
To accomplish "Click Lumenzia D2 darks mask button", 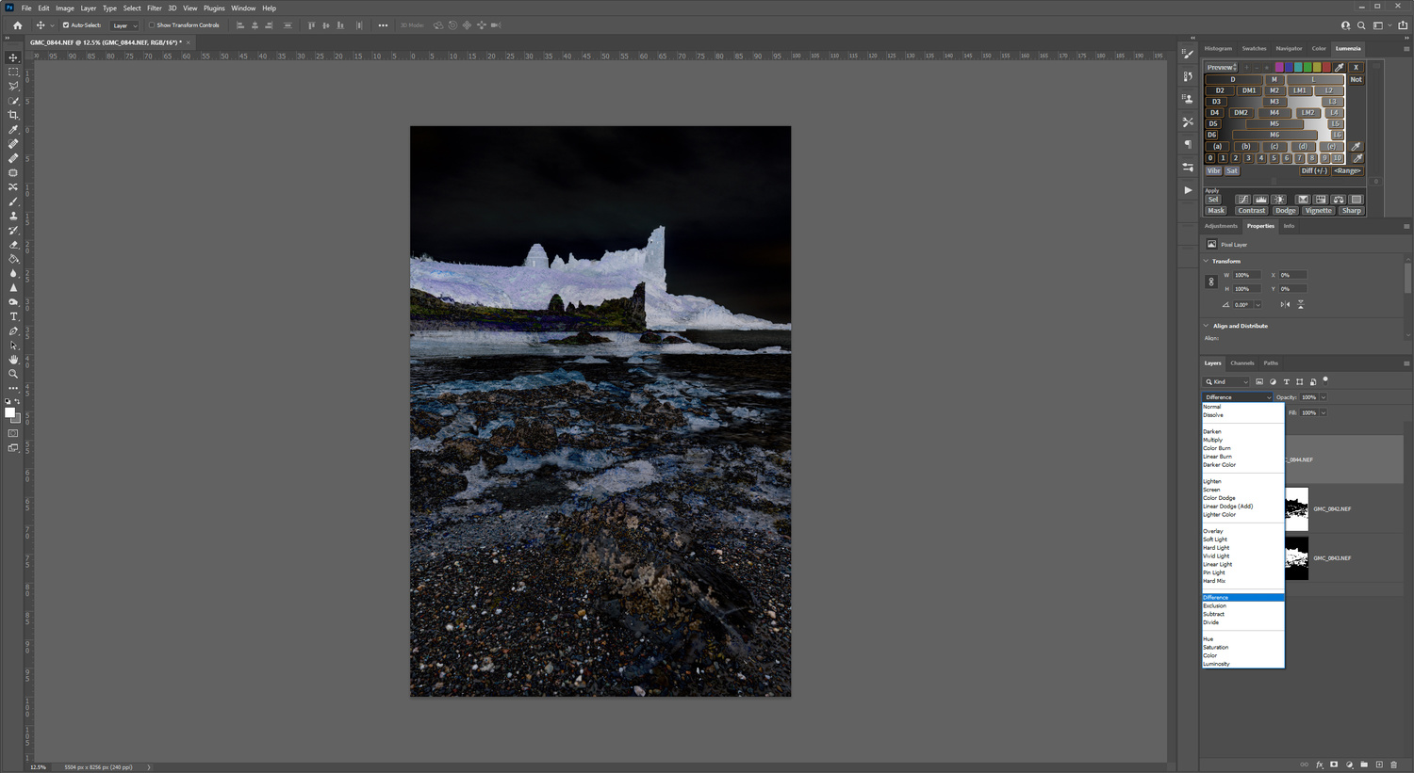I will coord(1220,90).
